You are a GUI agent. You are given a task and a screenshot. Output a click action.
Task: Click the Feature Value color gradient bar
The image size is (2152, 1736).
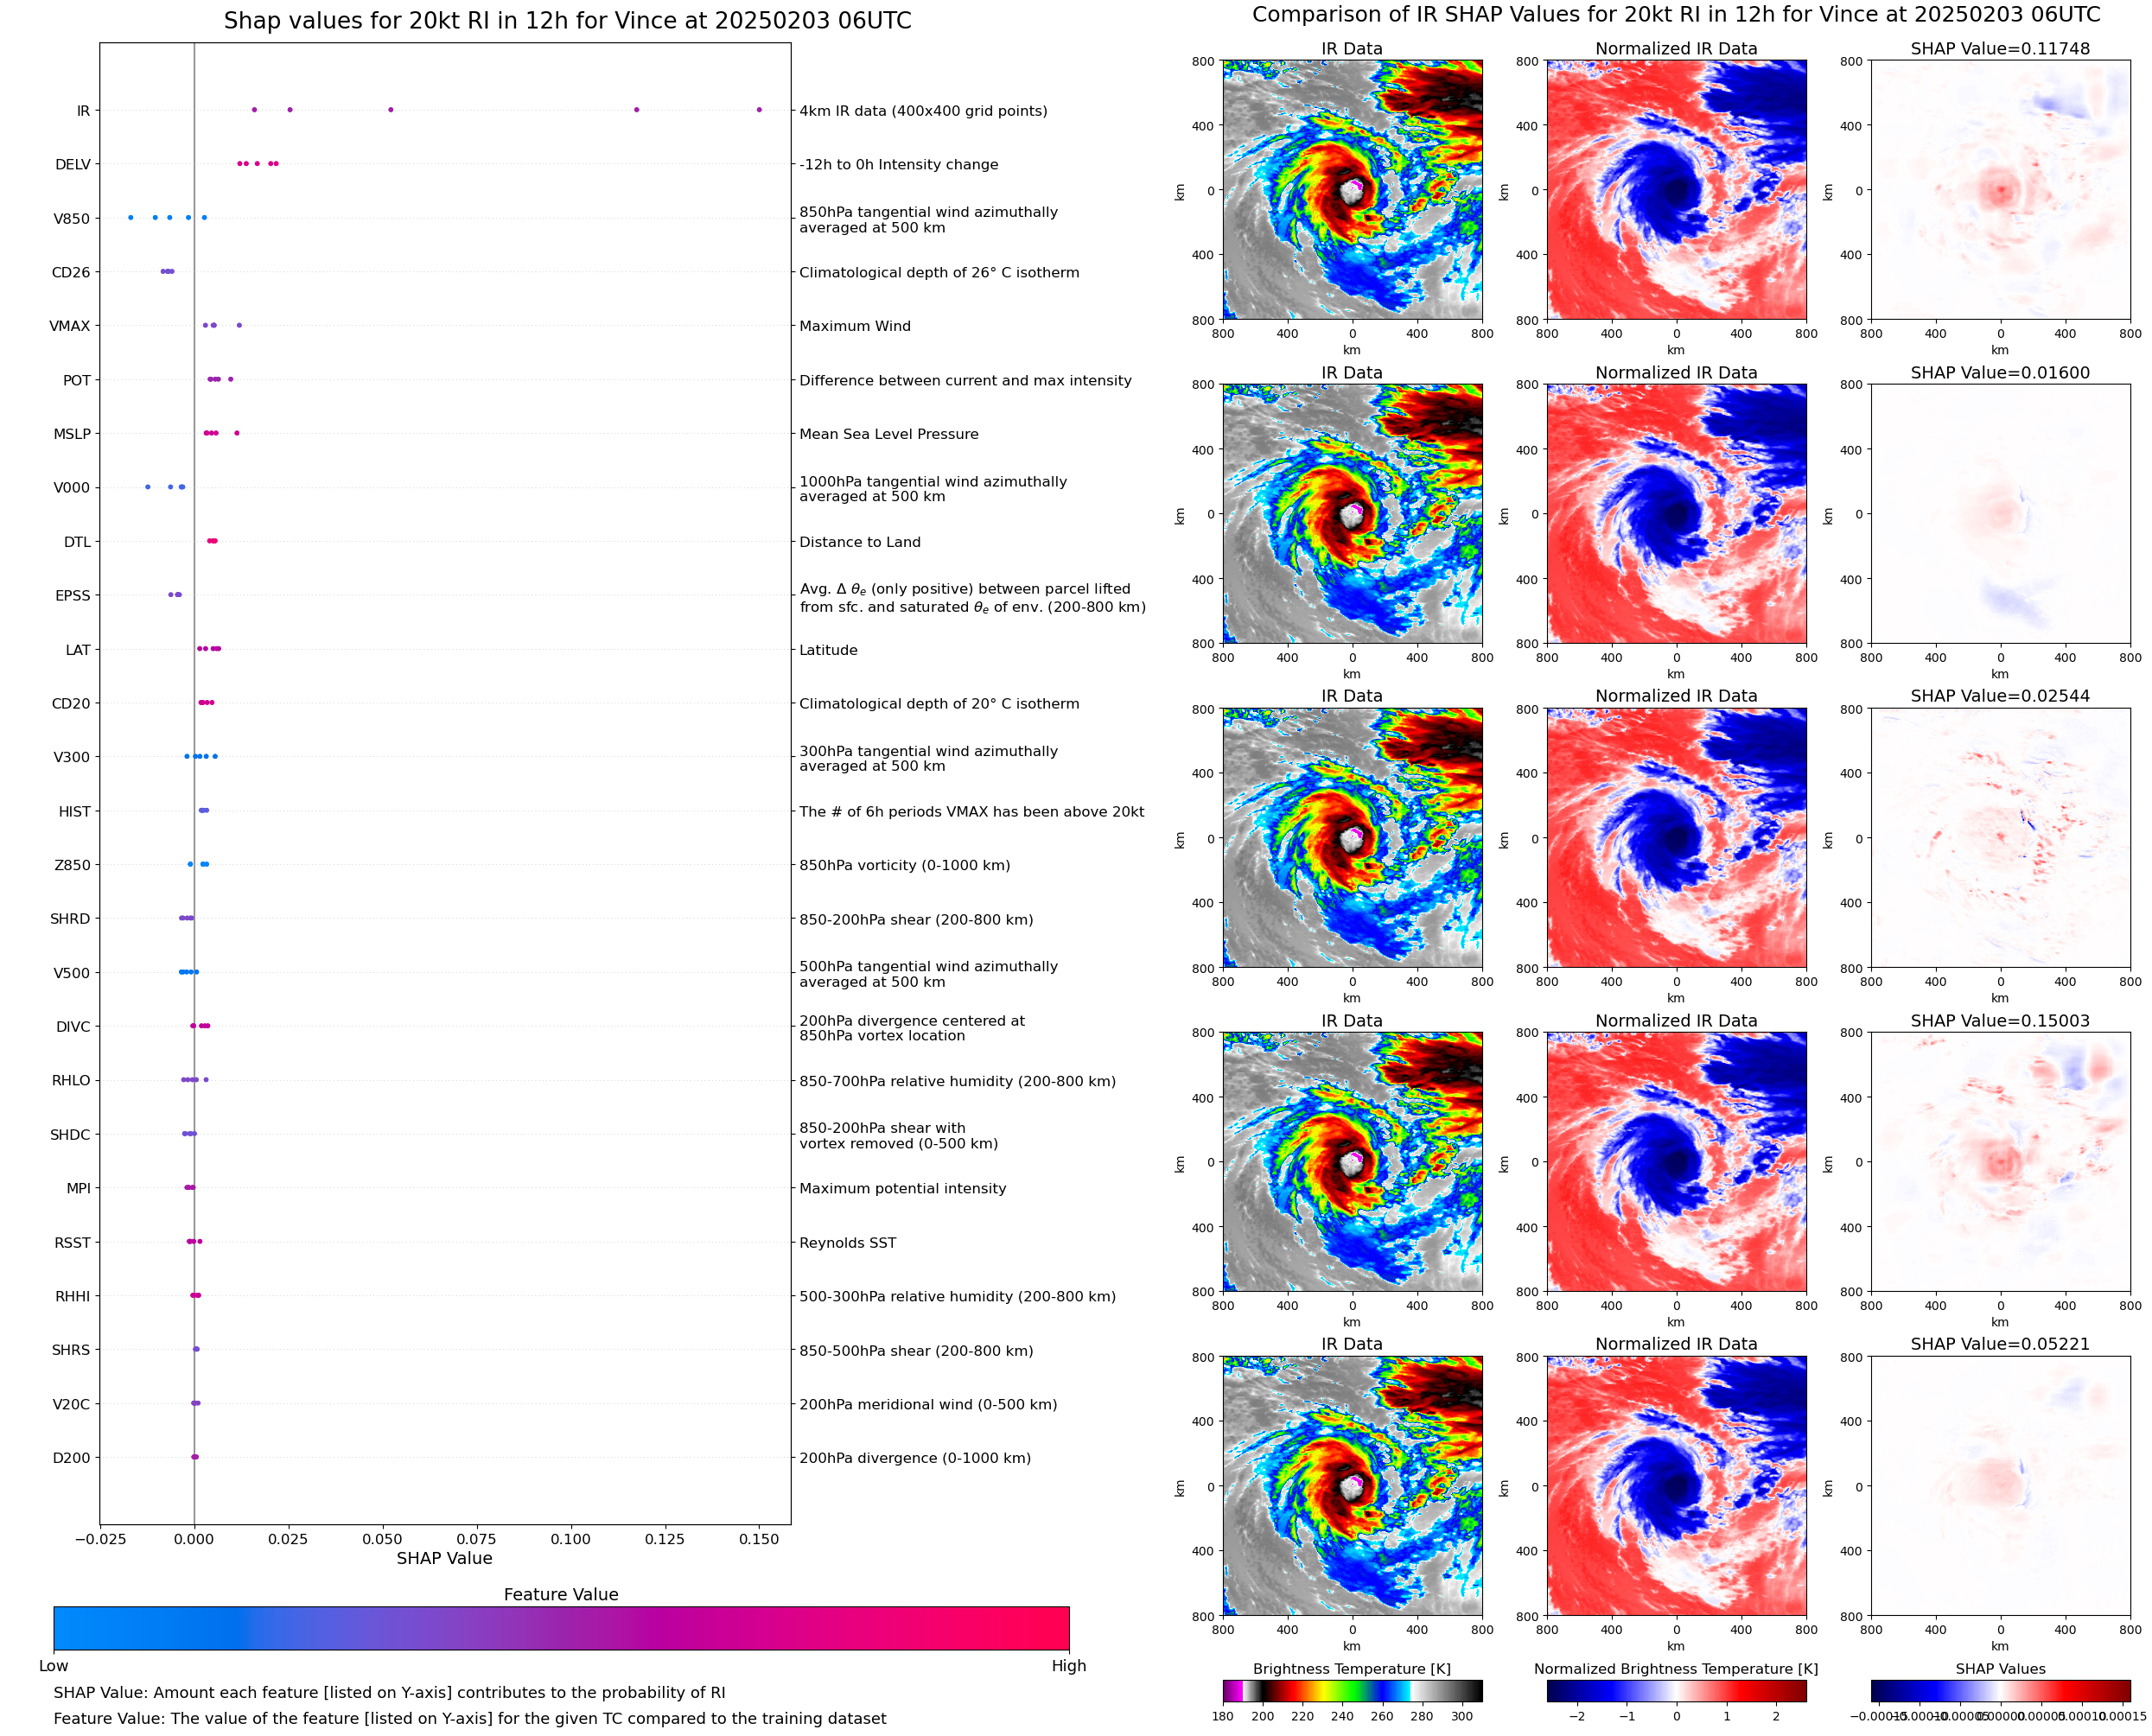[x=561, y=1628]
